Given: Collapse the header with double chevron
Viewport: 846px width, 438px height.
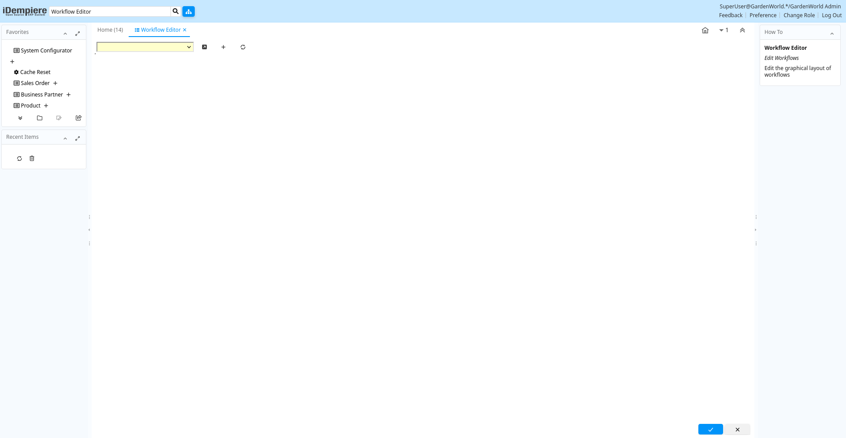Looking at the screenshot, I should click(x=742, y=30).
